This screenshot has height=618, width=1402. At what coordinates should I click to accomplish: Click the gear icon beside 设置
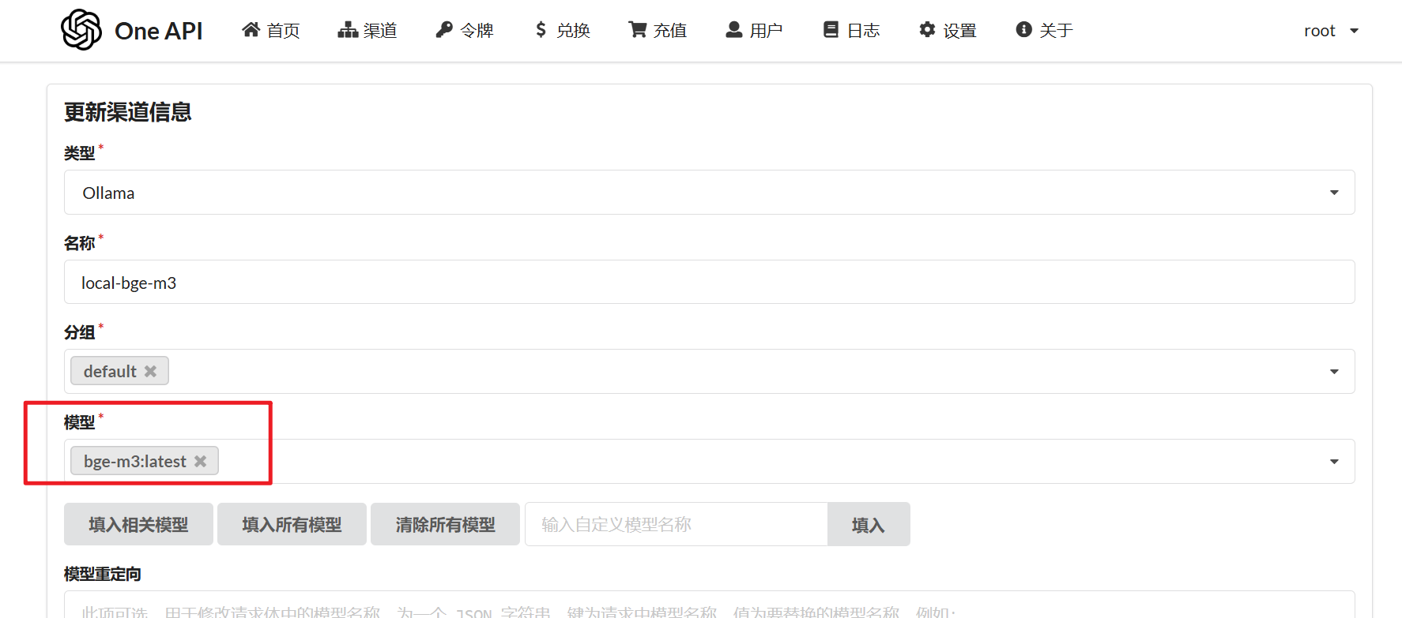927,30
